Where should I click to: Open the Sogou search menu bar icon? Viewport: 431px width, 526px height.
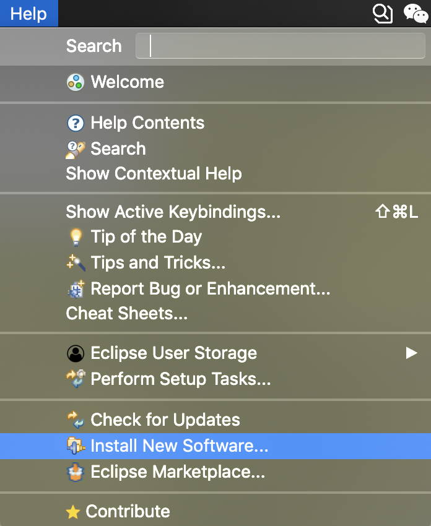click(x=383, y=14)
